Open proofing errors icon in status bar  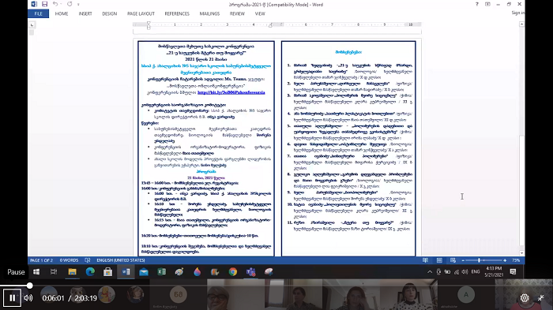tap(88, 260)
